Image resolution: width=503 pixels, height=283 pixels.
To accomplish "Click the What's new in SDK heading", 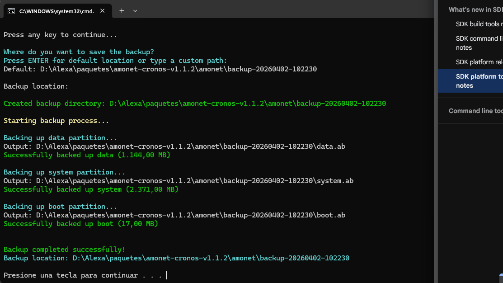I will (x=475, y=9).
